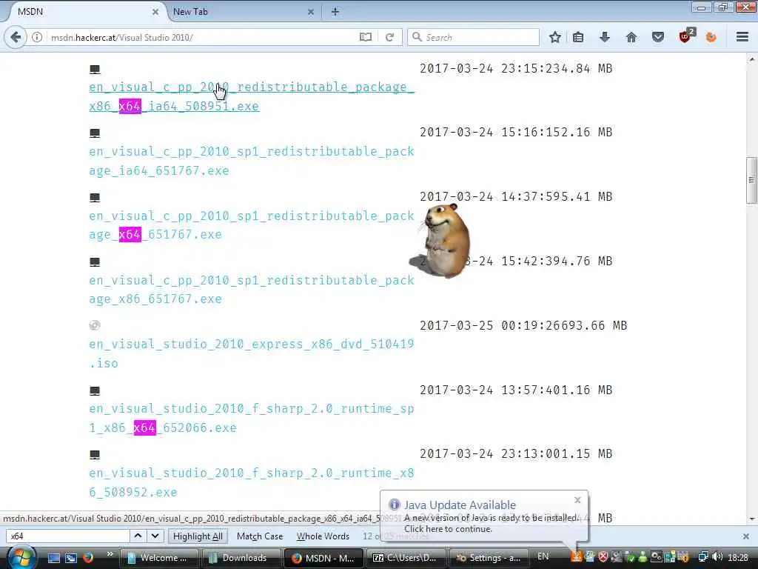Switch to 7-Zip C:\Users taskbar window
The width and height of the screenshot is (758, 569).
pyautogui.click(x=406, y=558)
